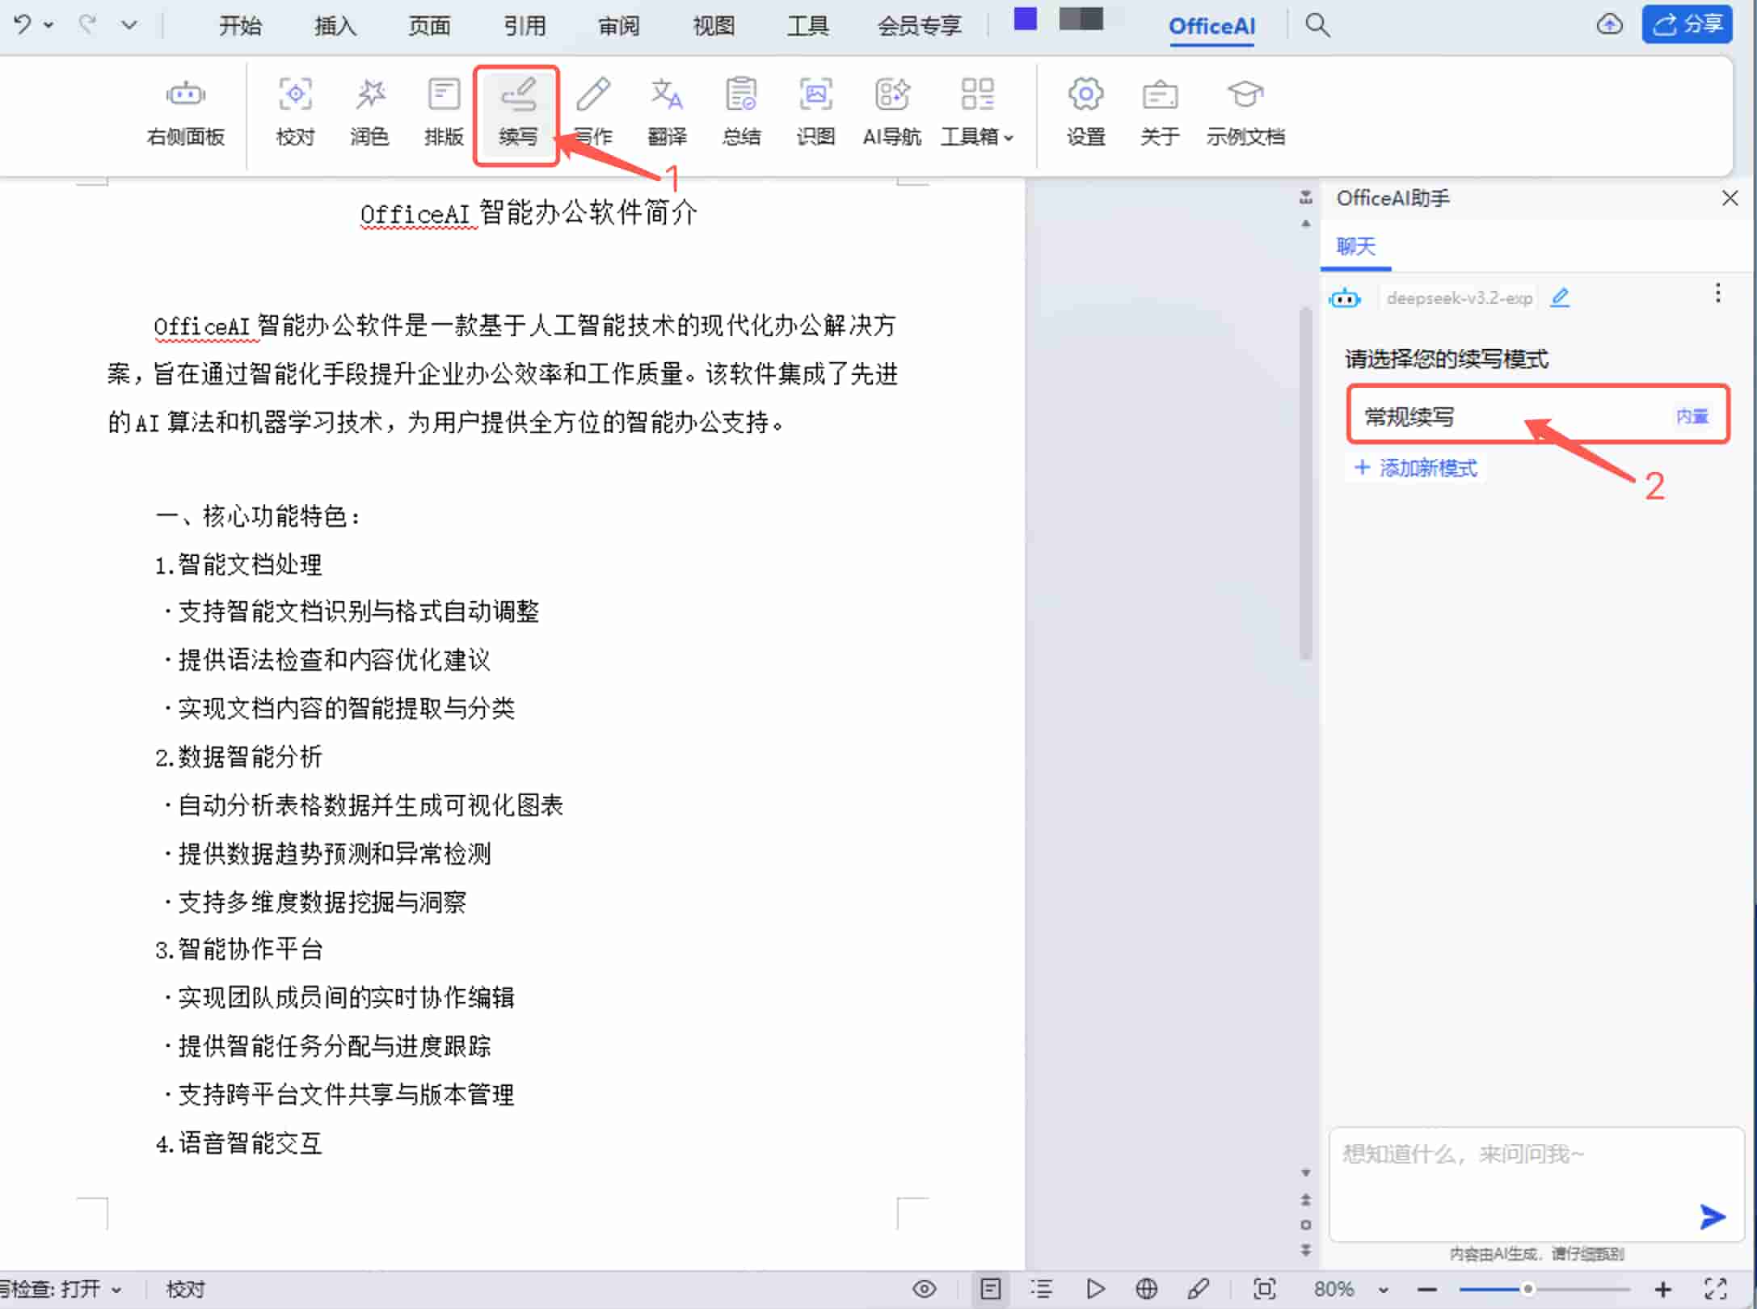Open the 审阅 review tab

pyautogui.click(x=618, y=26)
